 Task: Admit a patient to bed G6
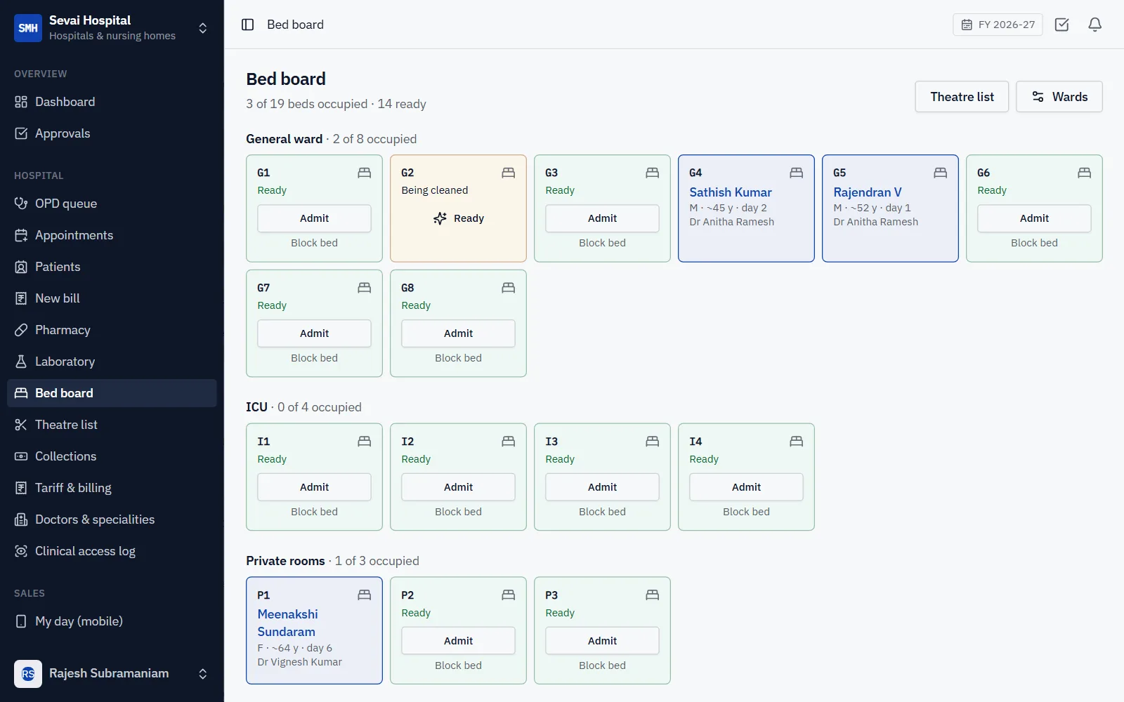click(x=1034, y=218)
